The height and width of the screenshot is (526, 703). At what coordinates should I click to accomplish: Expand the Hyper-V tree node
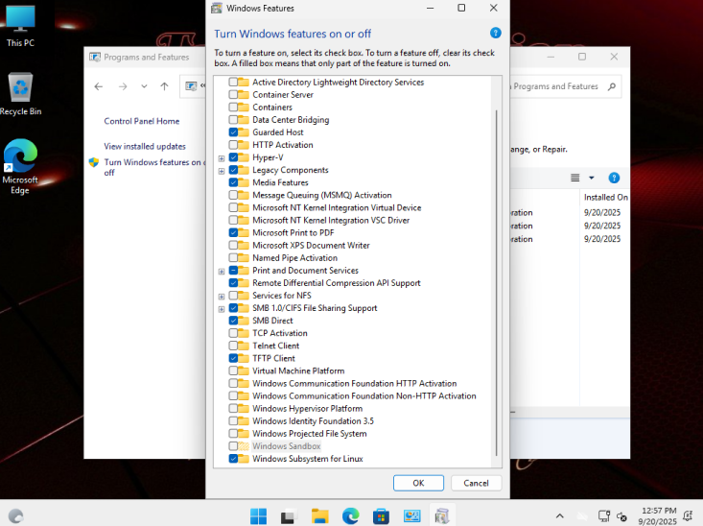(222, 158)
